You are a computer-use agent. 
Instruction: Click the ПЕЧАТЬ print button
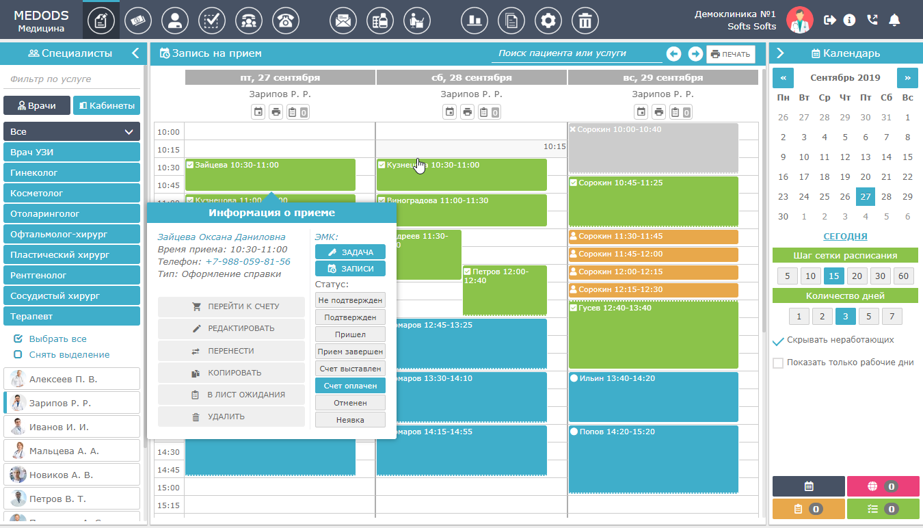(731, 54)
